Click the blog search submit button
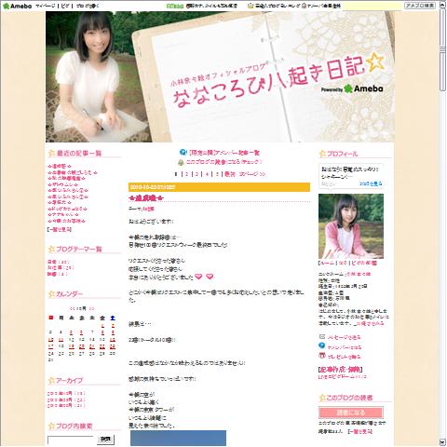Image resolution: width=447 pixels, height=447 pixels. point(106,440)
